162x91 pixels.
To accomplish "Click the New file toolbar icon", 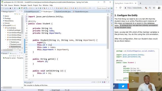I will 2,8.
